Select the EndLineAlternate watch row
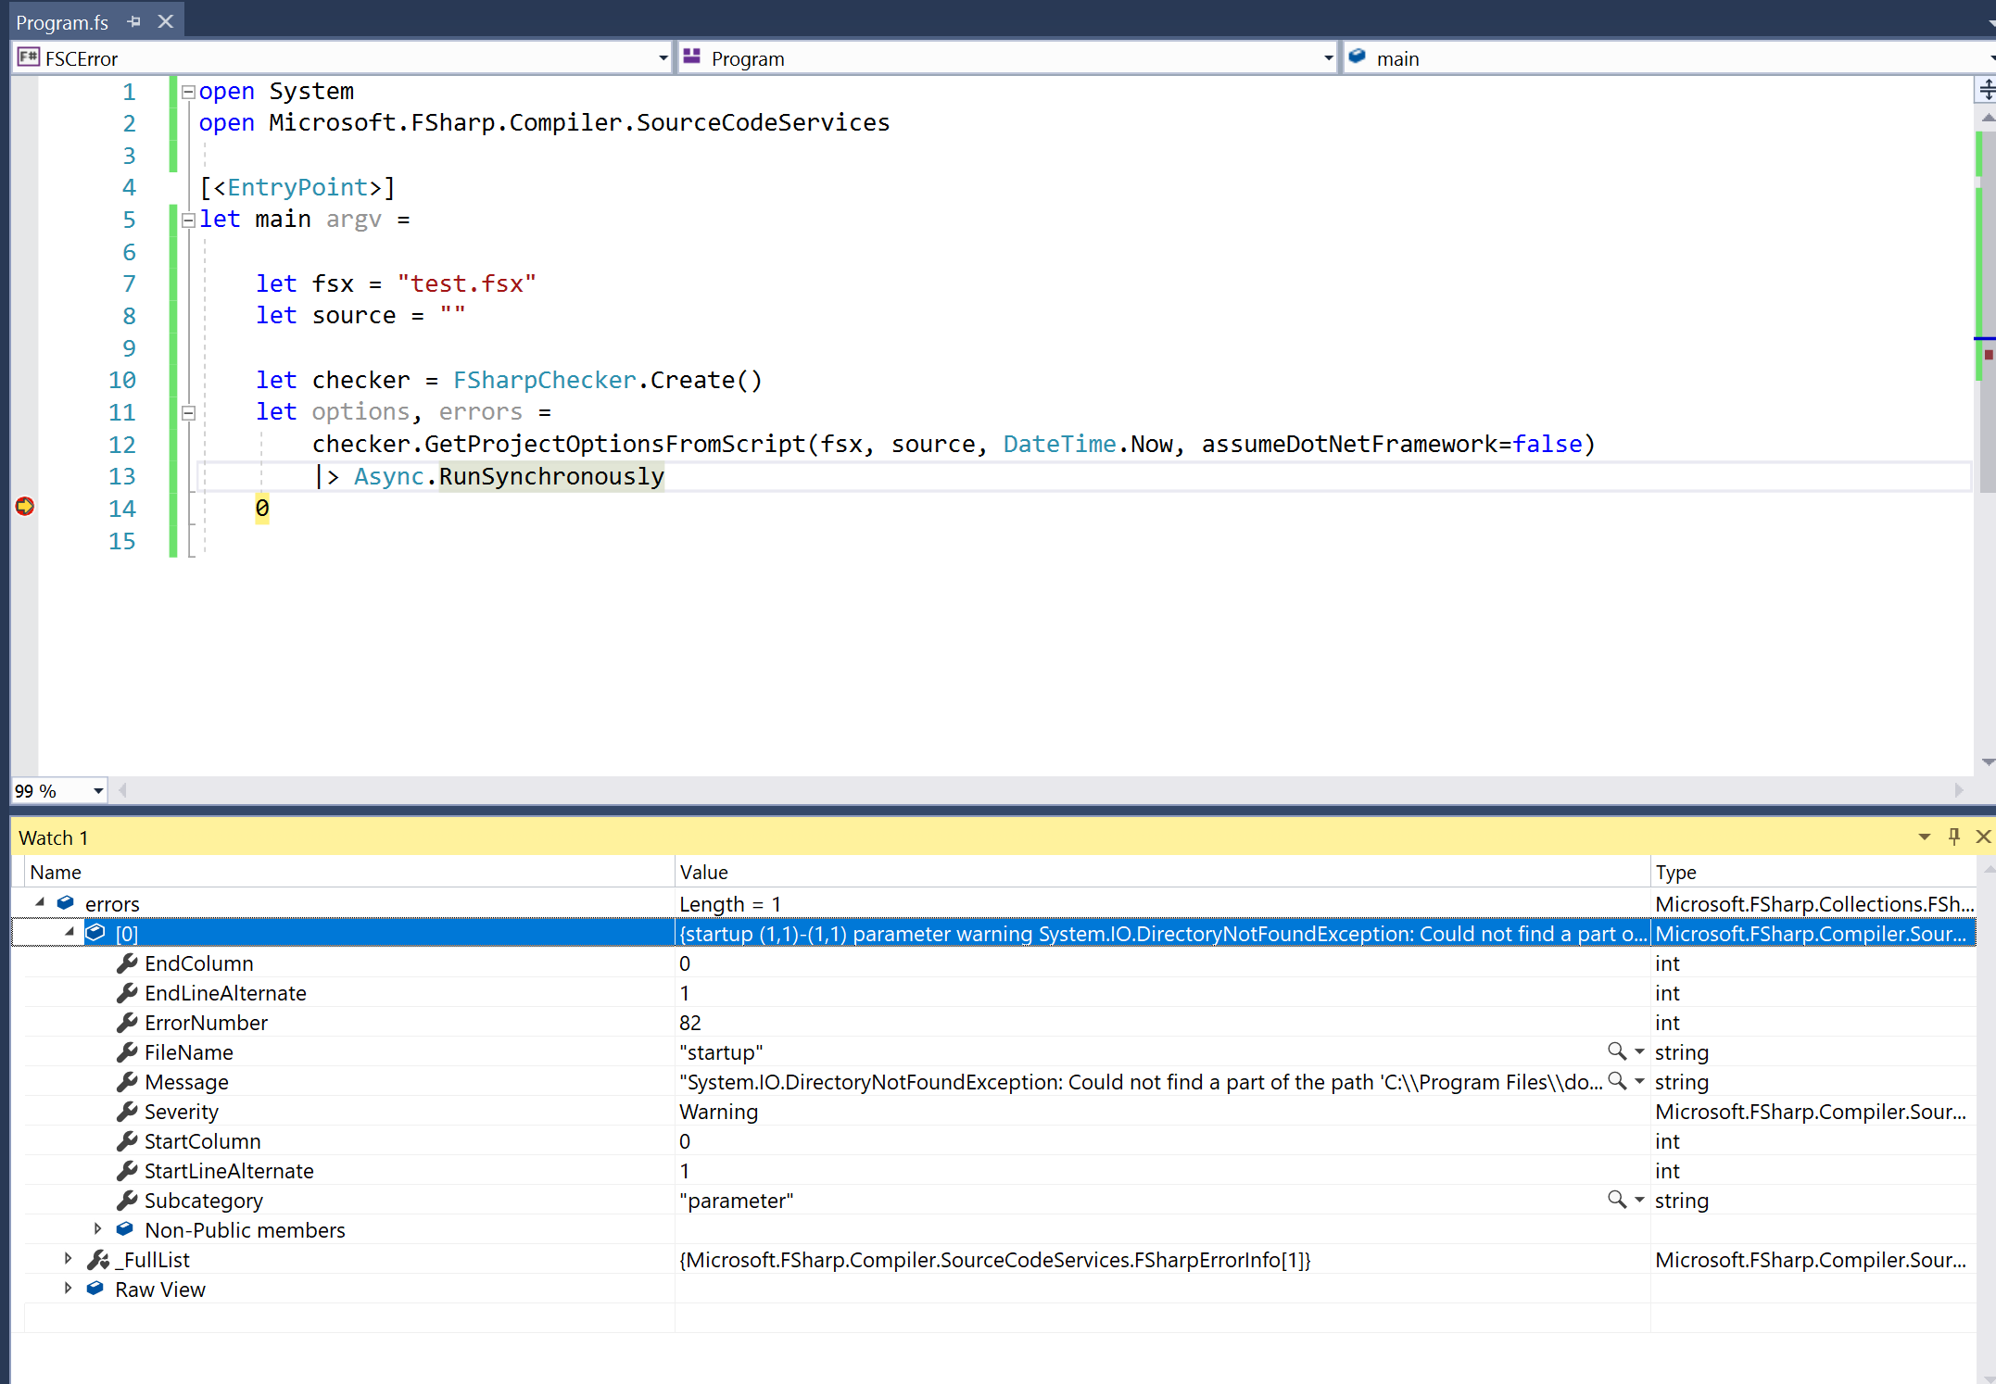 point(1000,993)
